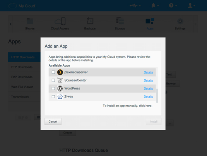Click the Plex orange chevron icon
Image resolution: width=207 pixels, height=156 pixels.
click(x=60, y=72)
